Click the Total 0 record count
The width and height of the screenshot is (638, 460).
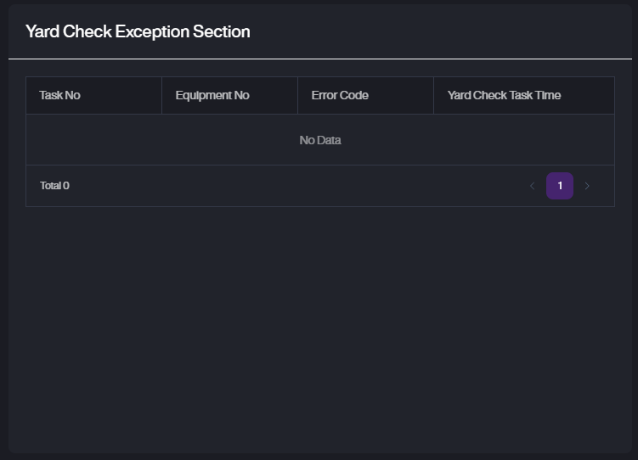point(55,186)
